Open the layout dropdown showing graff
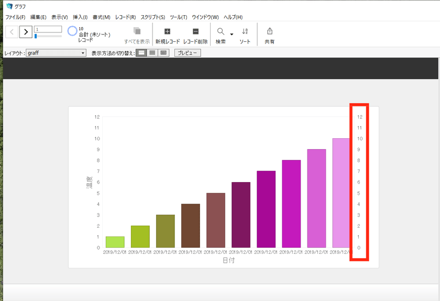This screenshot has width=440, height=301. (x=56, y=53)
